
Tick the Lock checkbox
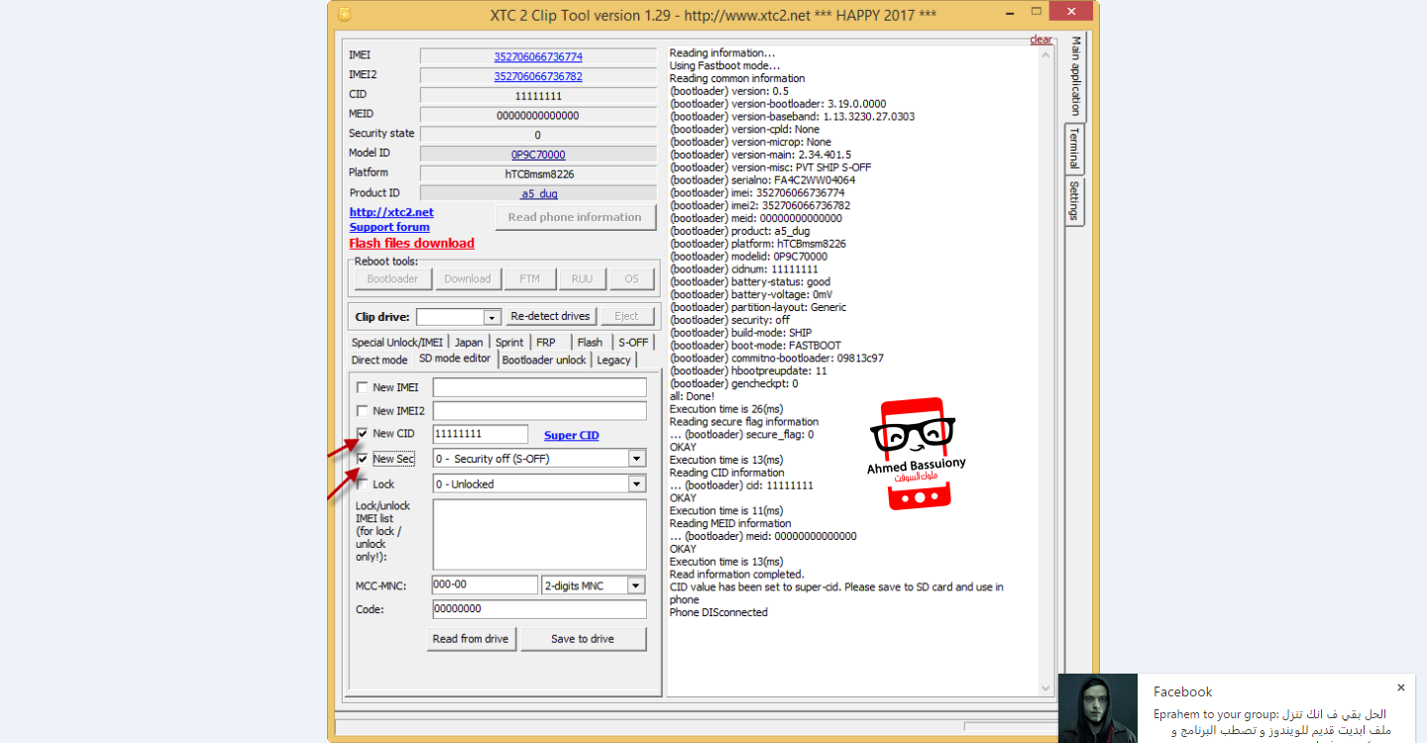(363, 484)
